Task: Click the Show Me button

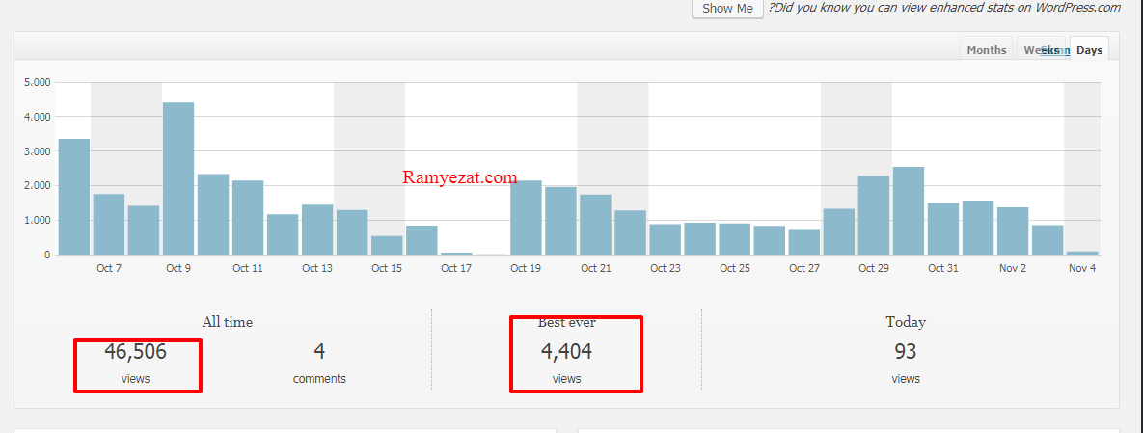Action: [x=727, y=9]
